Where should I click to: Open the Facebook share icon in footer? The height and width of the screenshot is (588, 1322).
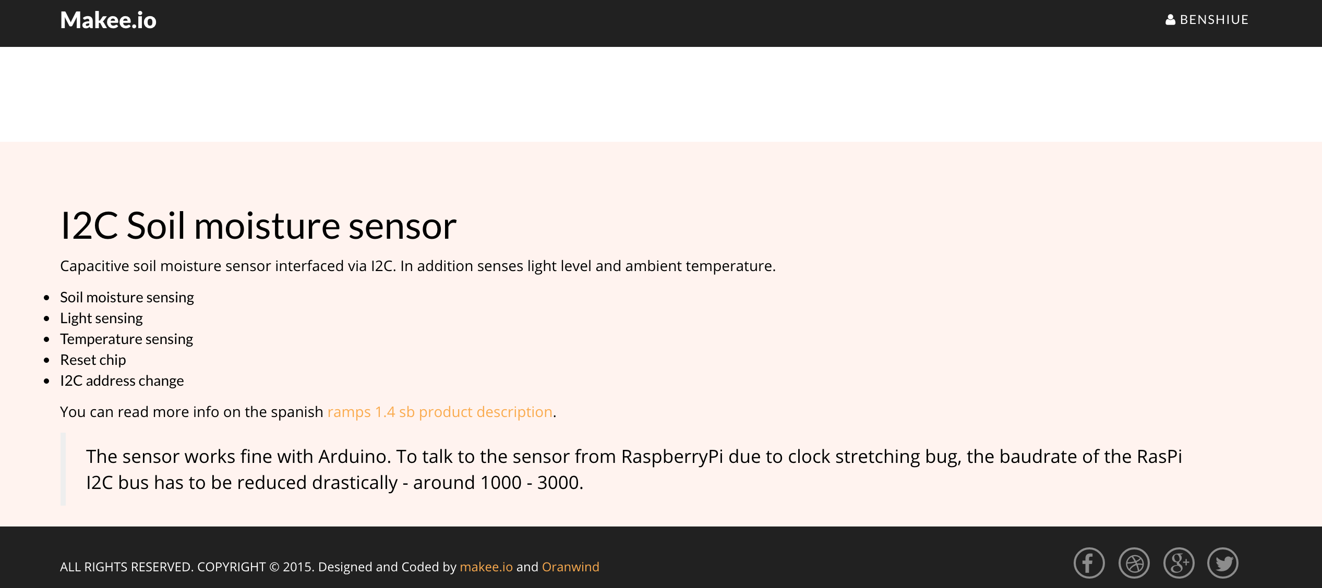1088,563
